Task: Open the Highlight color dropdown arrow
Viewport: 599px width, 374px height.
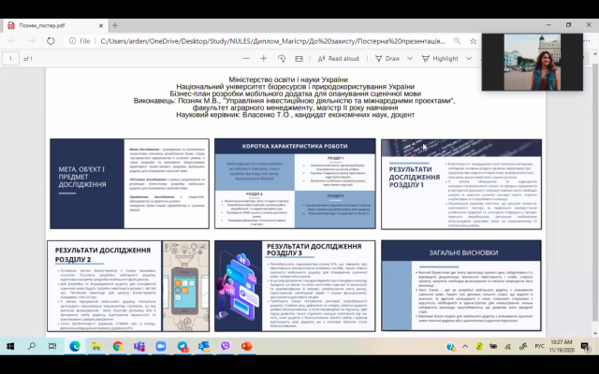Action: (469, 58)
